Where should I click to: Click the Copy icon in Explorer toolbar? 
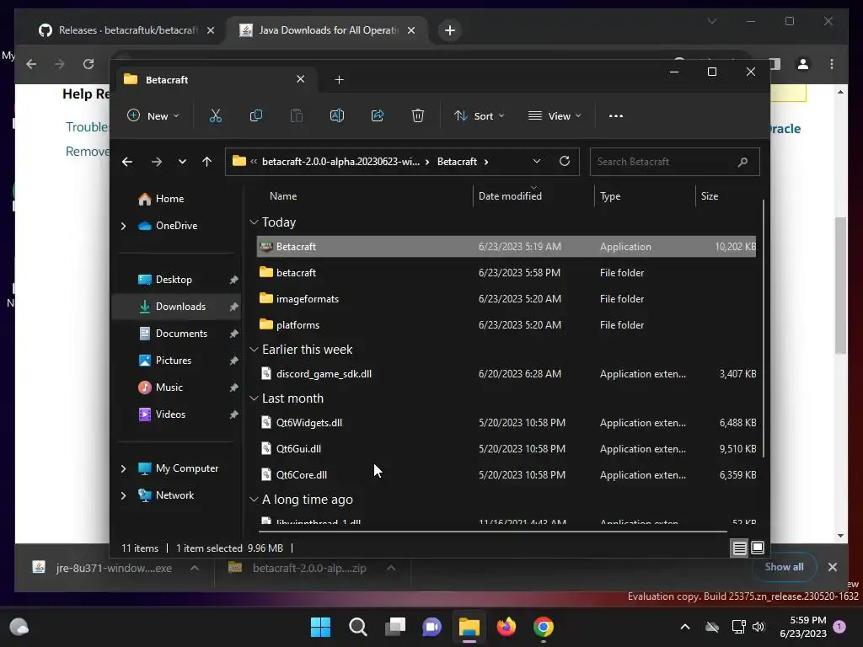pos(256,116)
